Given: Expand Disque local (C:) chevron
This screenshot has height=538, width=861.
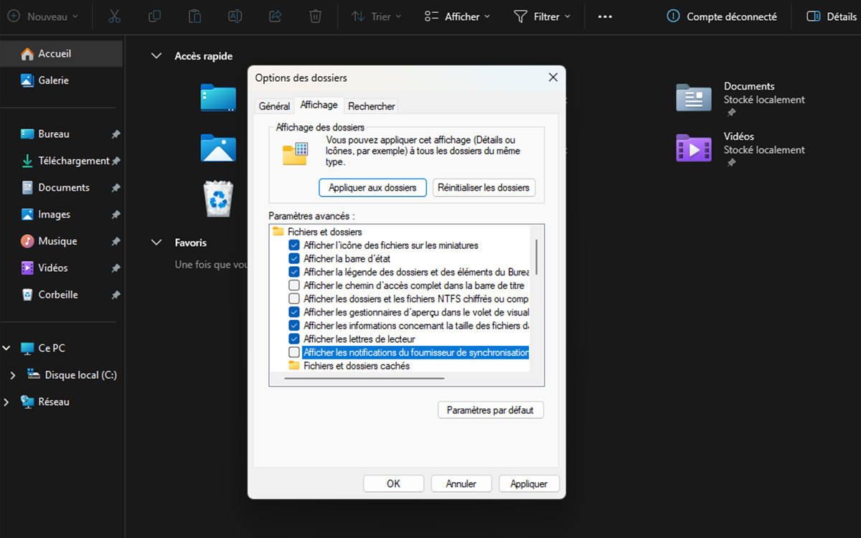Looking at the screenshot, I should [x=12, y=374].
